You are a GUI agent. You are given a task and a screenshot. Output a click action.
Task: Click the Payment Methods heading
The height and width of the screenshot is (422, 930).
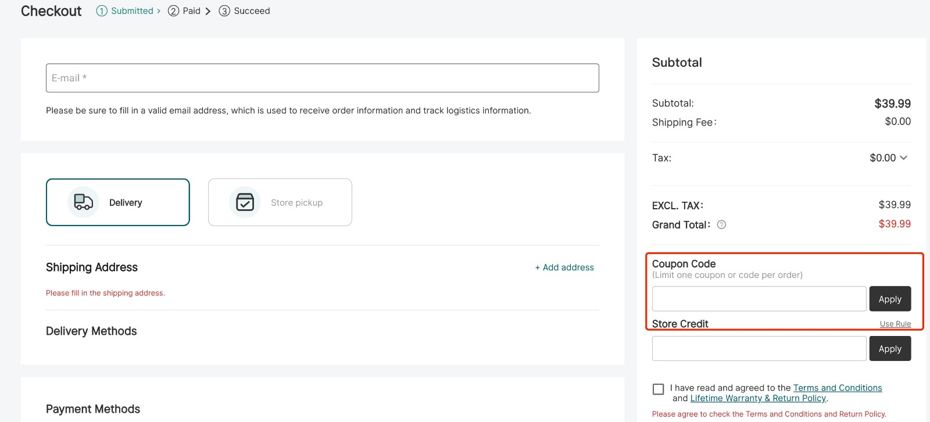(x=93, y=409)
